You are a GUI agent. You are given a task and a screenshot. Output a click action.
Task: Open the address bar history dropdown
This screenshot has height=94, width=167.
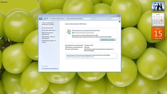click(91, 19)
